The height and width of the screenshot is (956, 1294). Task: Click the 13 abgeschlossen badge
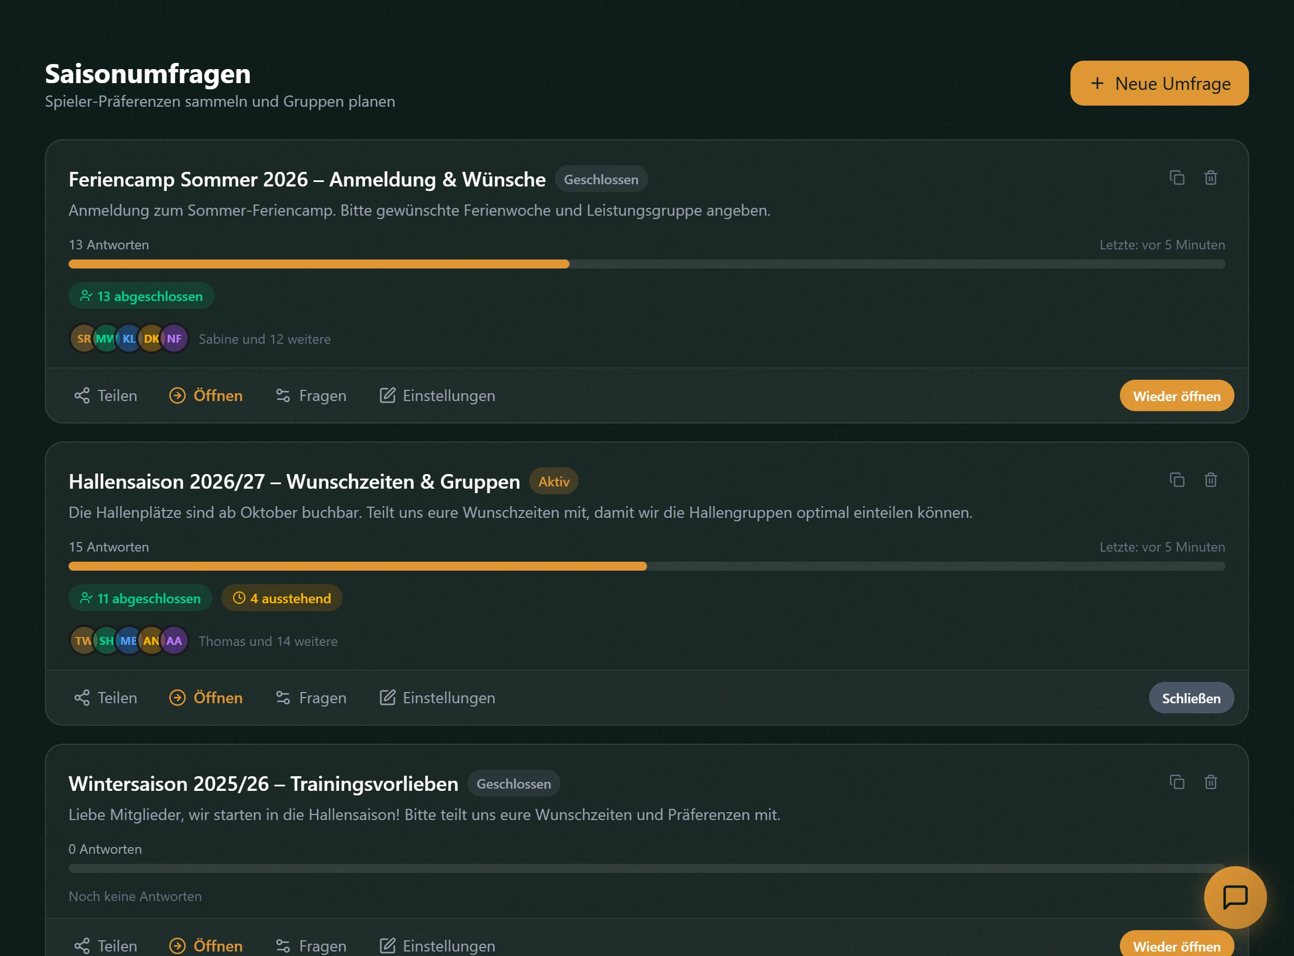pyautogui.click(x=141, y=295)
